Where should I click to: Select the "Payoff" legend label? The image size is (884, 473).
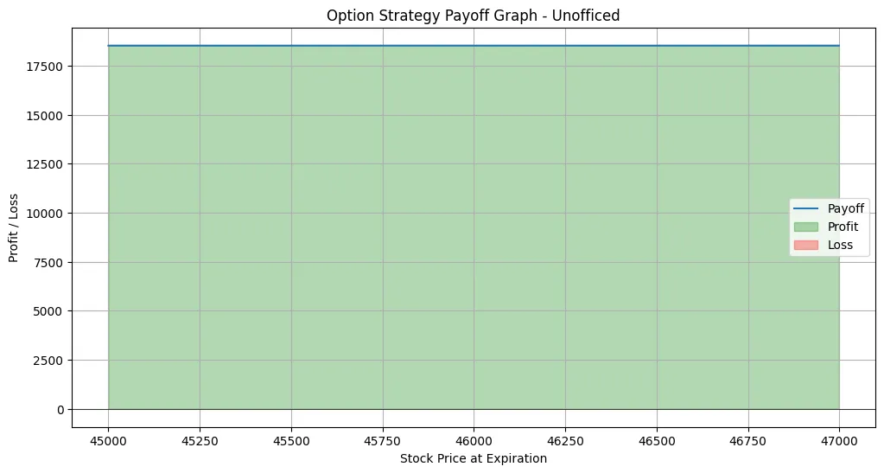pyautogui.click(x=845, y=208)
